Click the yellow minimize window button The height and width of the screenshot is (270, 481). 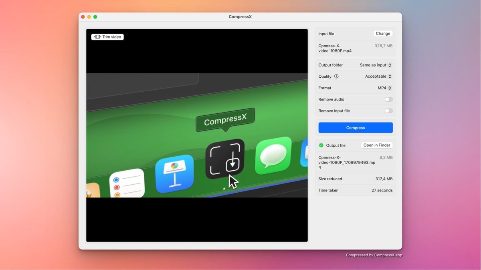[x=89, y=17]
